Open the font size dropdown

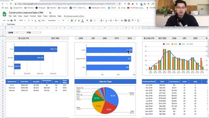pos(65,21)
